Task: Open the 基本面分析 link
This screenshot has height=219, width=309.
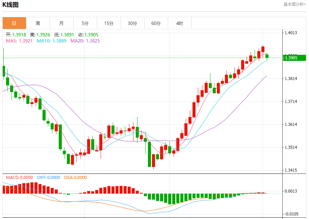Action: click(294, 4)
